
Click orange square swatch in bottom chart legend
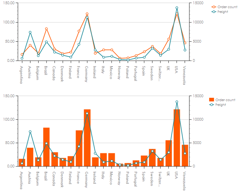(x=211, y=100)
